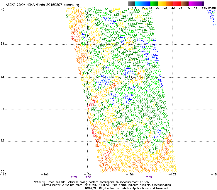
Task: Click the longitude label '-159'
Action: [x=87, y=175]
